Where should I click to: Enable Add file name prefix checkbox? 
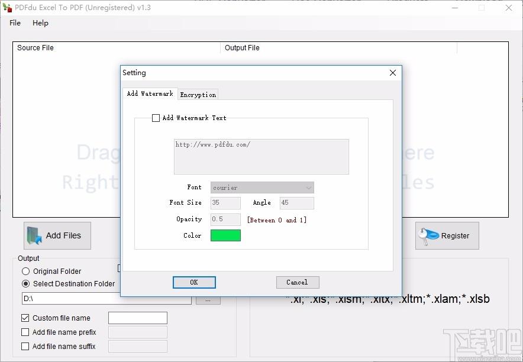coord(25,332)
